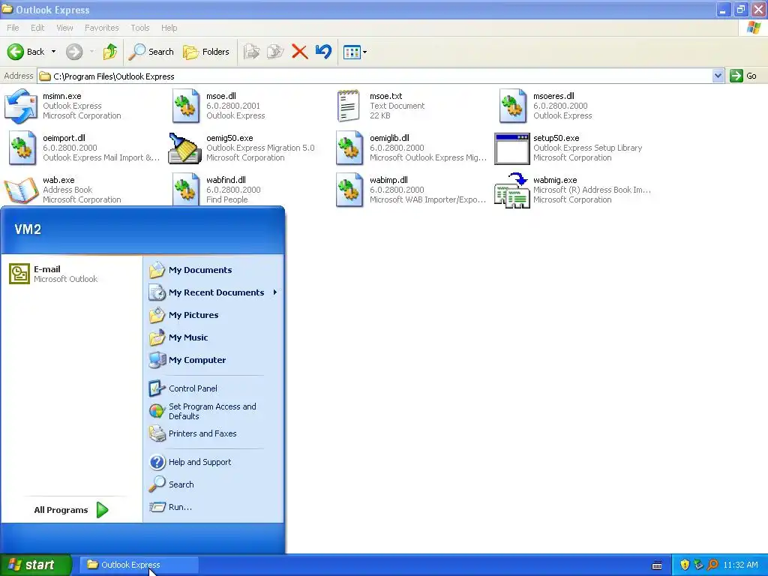The width and height of the screenshot is (768, 576).
Task: Expand All Programs in Start menu
Action: [x=71, y=510]
